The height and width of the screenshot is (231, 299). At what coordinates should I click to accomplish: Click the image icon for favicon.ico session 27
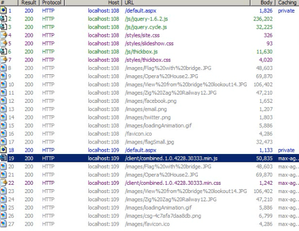3,224
